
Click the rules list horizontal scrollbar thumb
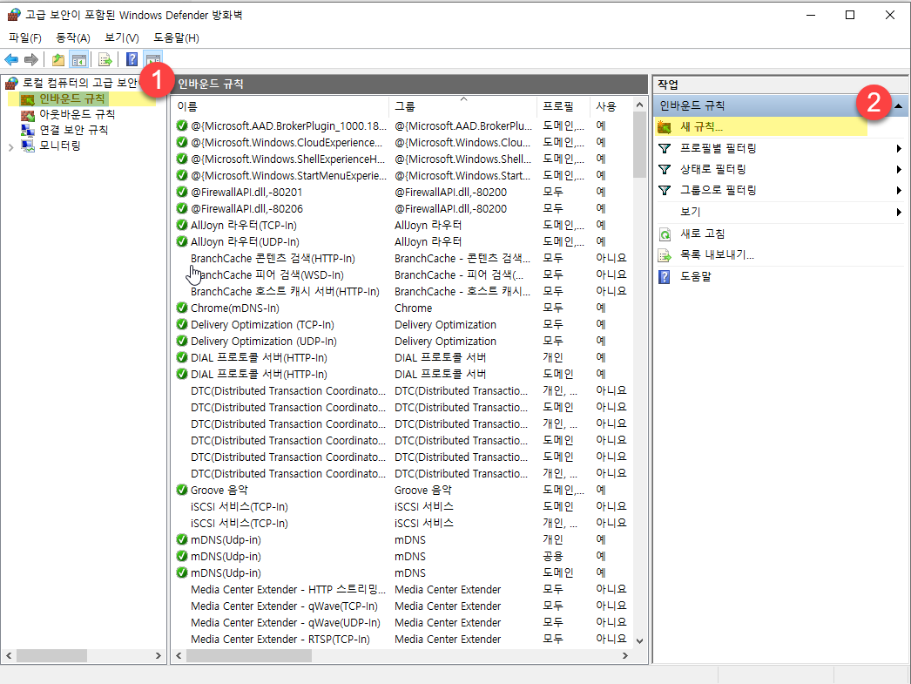pyautogui.click(x=249, y=655)
